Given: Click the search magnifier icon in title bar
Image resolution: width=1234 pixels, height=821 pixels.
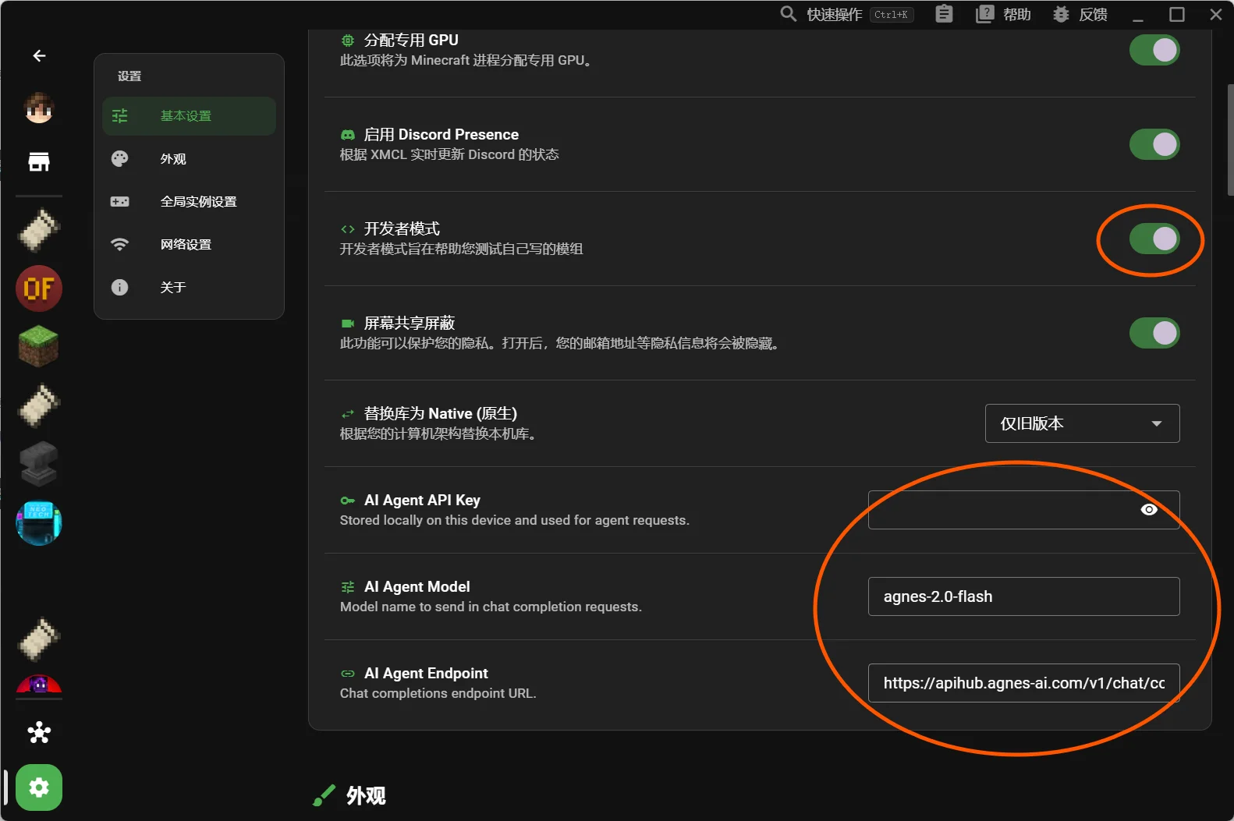Looking at the screenshot, I should pyautogui.click(x=788, y=14).
